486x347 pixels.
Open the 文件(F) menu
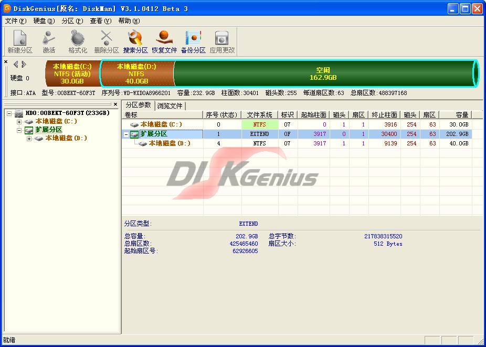tap(16, 21)
